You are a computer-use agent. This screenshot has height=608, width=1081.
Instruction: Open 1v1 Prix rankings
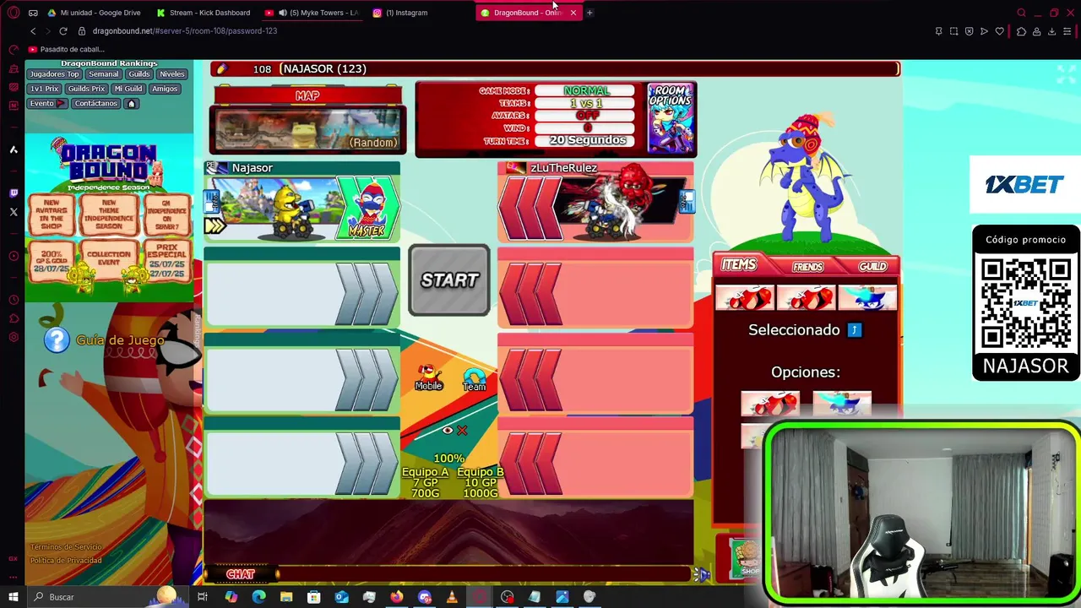(x=45, y=89)
